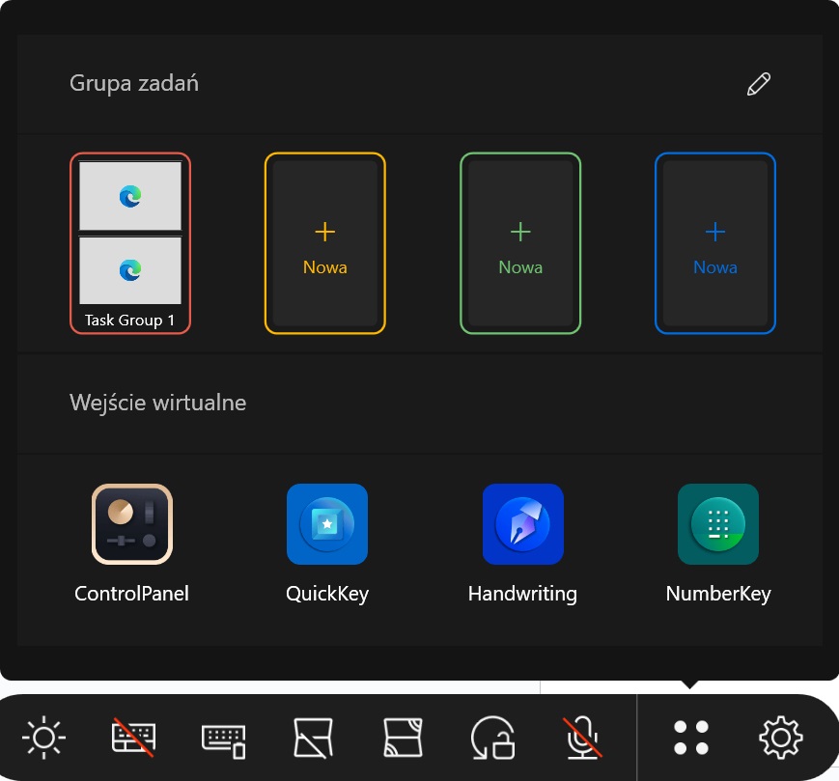Open settings with the gear icon
Image resolution: width=839 pixels, height=781 pixels.
point(781,739)
